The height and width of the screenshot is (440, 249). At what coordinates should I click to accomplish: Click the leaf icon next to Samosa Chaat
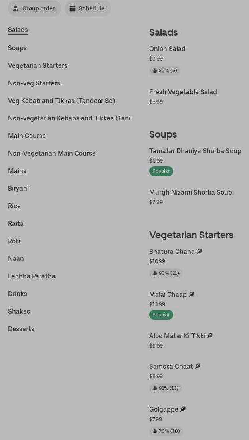pyautogui.click(x=198, y=366)
